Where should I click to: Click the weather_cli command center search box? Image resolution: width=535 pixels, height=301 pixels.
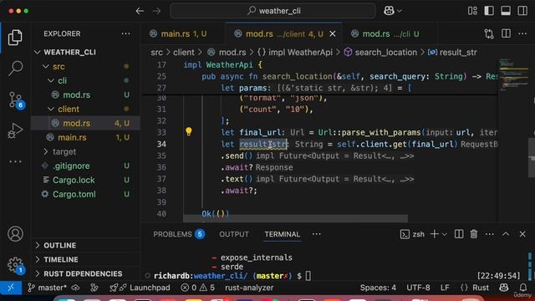[x=273, y=11]
